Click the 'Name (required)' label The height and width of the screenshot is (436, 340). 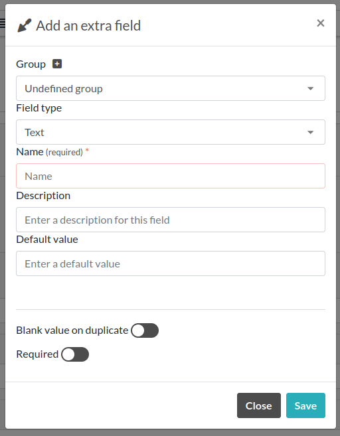[x=50, y=152]
